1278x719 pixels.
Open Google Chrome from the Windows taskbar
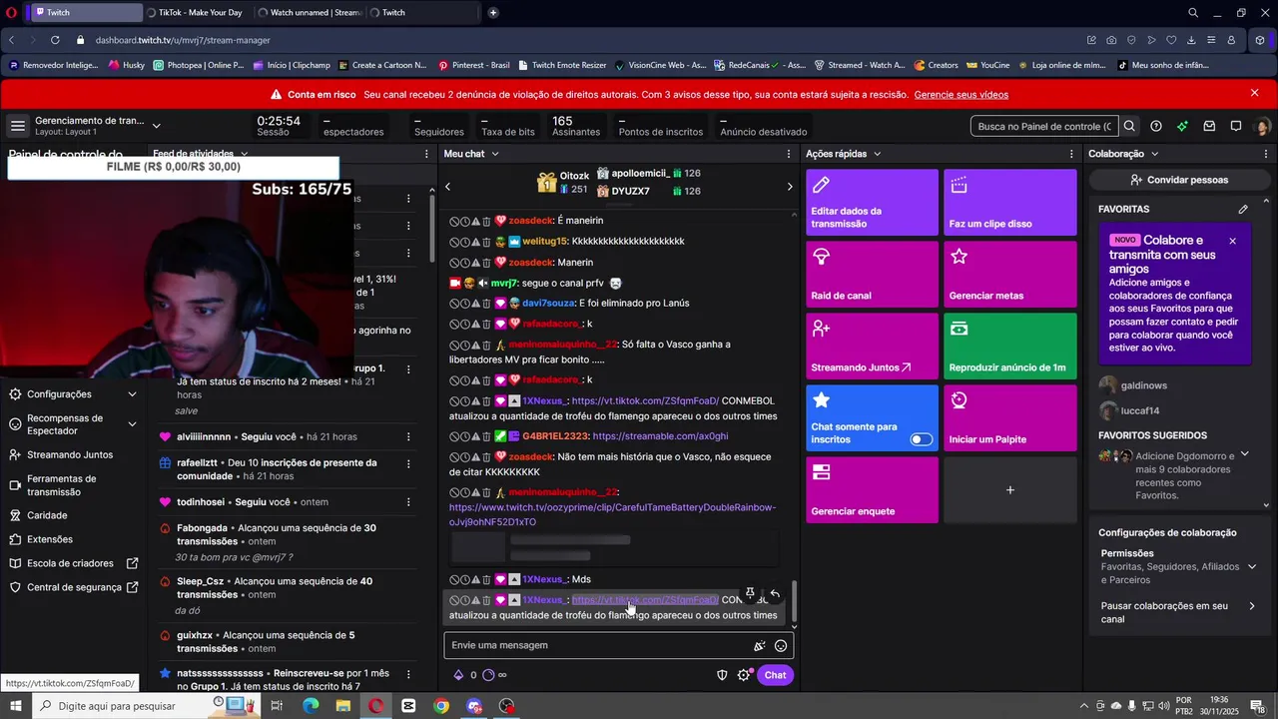pyautogui.click(x=441, y=706)
